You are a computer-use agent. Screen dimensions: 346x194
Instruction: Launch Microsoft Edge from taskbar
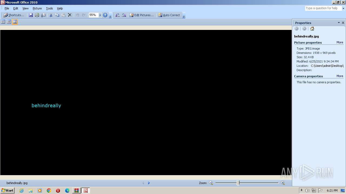[67, 190]
